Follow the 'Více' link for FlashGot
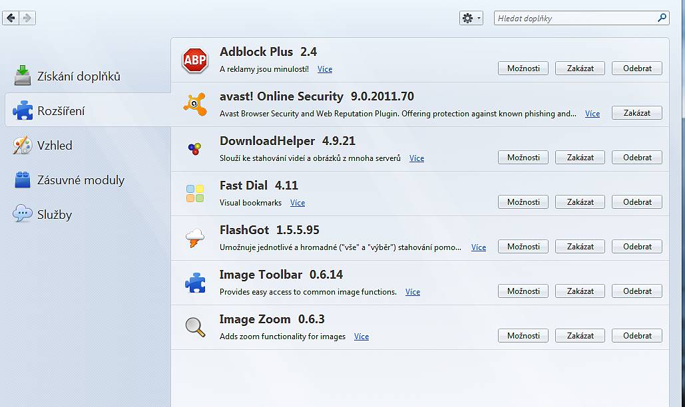 [x=479, y=247]
